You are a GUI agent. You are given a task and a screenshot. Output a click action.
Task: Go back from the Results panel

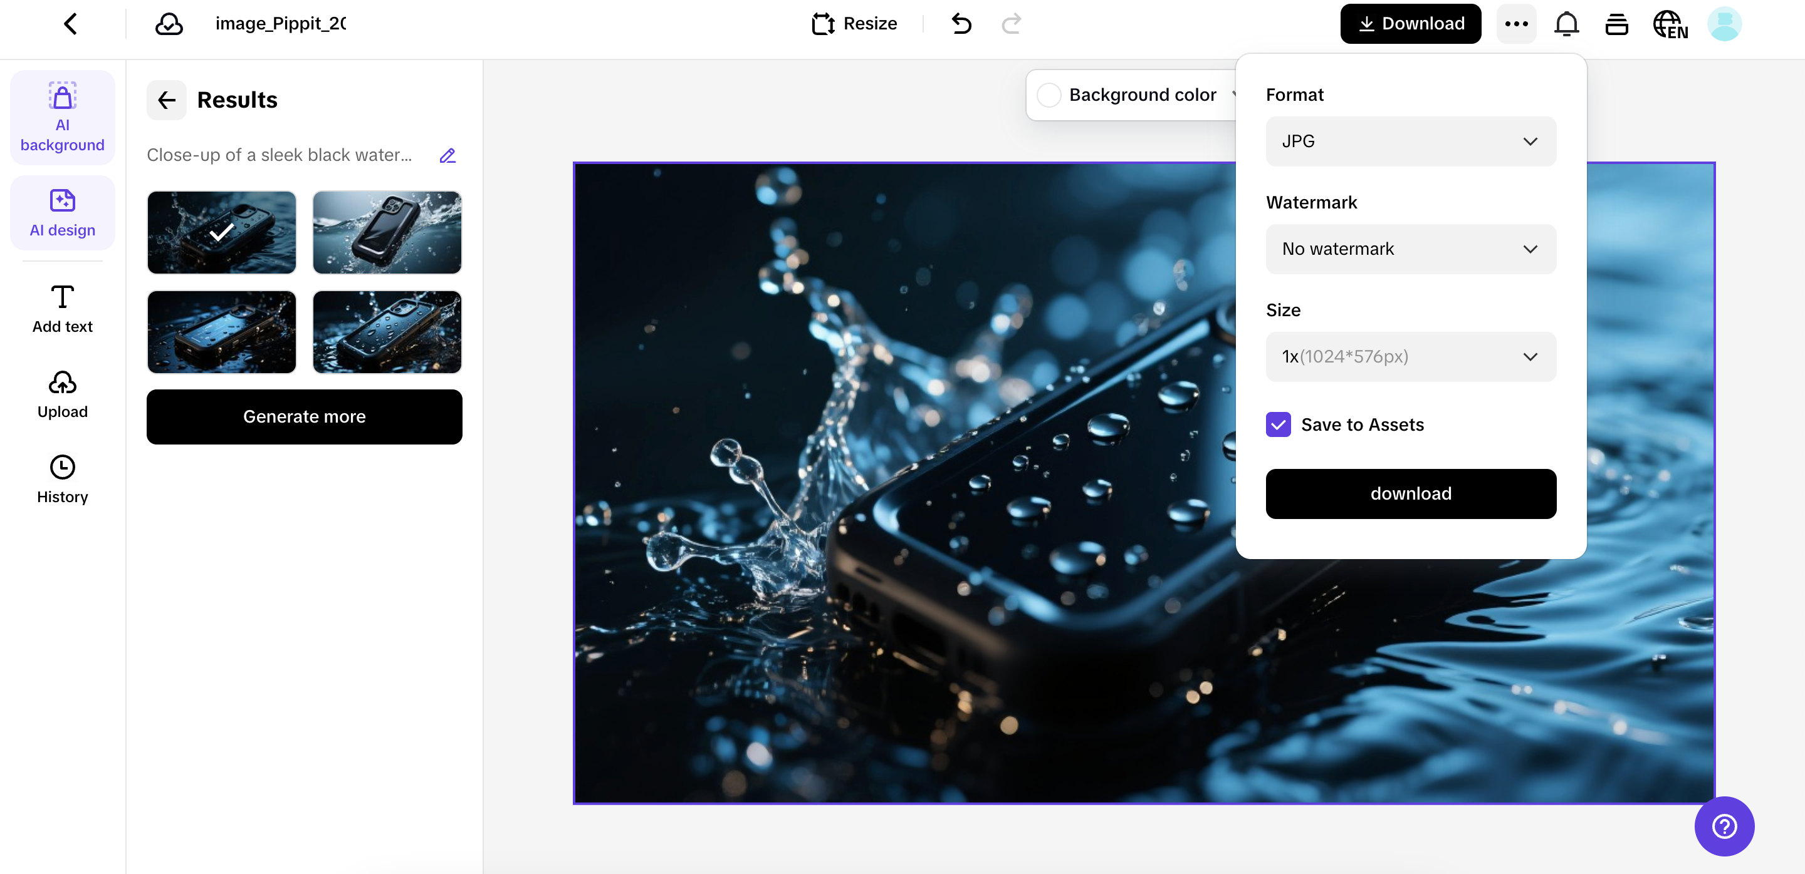coord(167,100)
